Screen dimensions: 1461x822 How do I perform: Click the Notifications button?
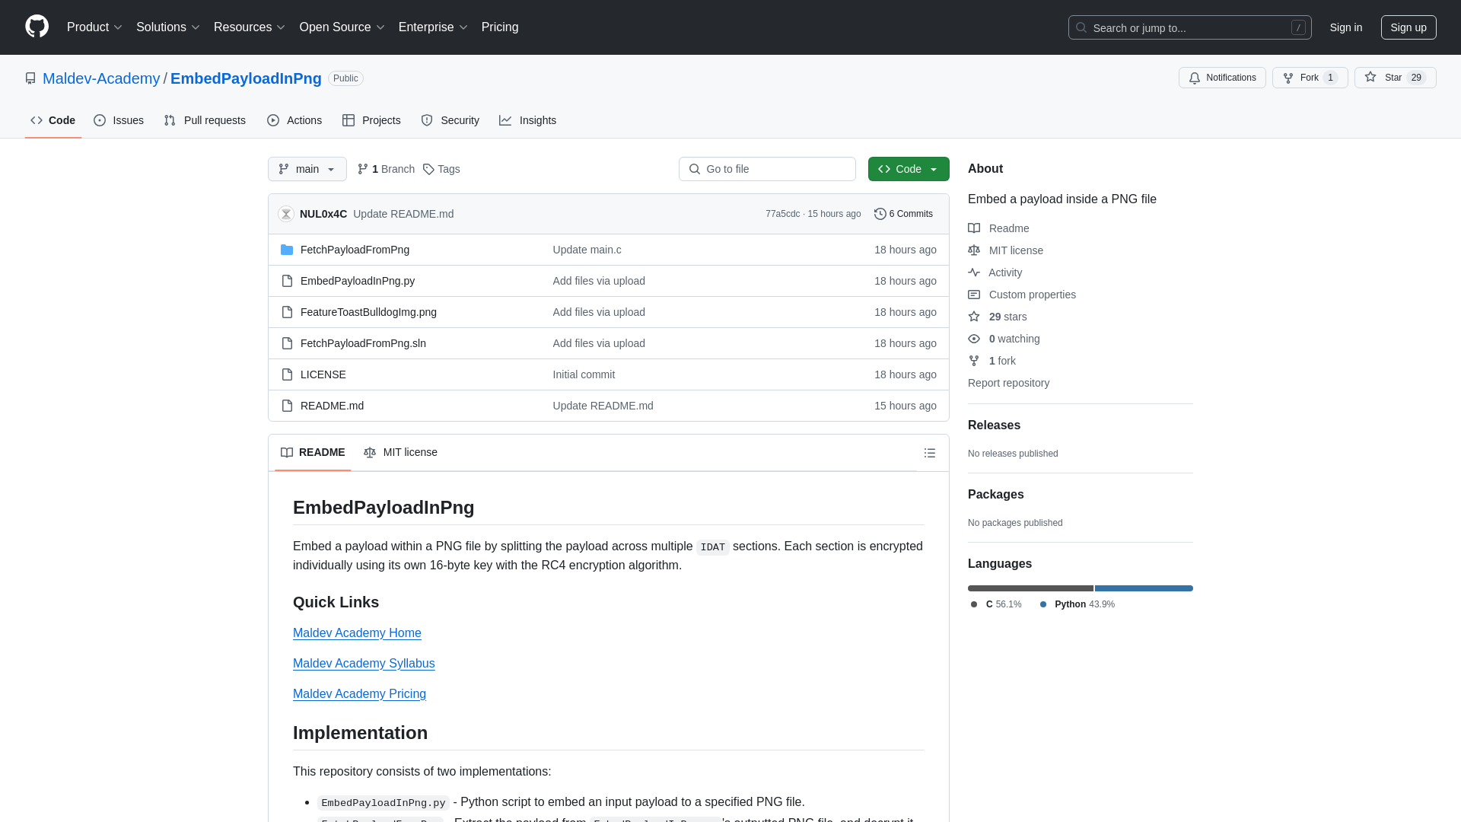click(1222, 78)
